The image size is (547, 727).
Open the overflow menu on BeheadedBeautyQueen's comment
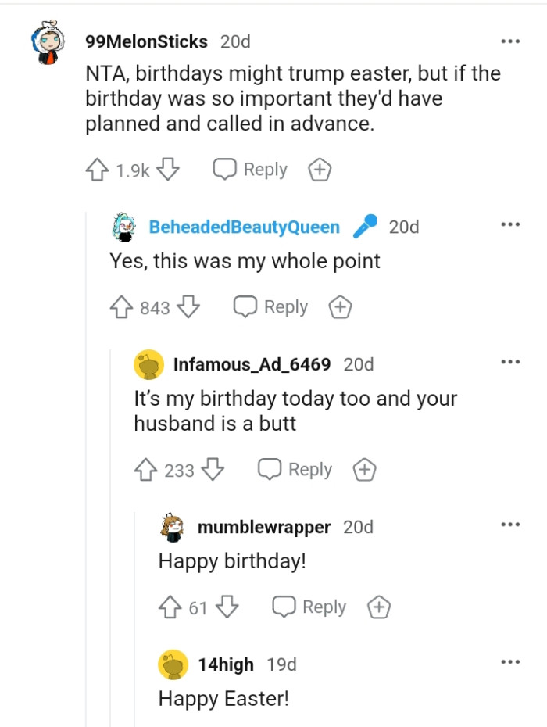pyautogui.click(x=509, y=224)
